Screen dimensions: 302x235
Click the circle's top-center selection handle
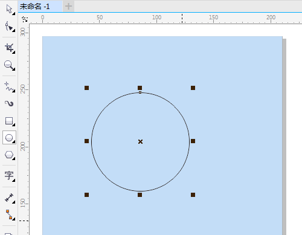coord(140,88)
